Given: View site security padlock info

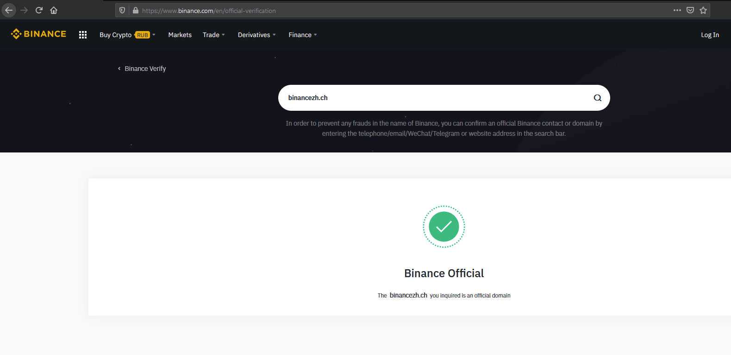Looking at the screenshot, I should pos(136,10).
